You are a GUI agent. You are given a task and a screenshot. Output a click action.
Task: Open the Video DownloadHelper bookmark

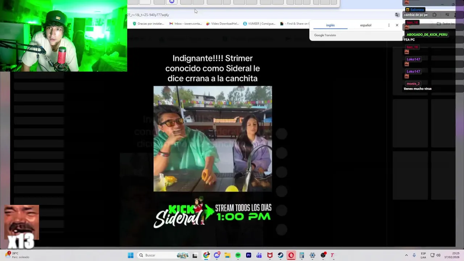[x=222, y=24]
